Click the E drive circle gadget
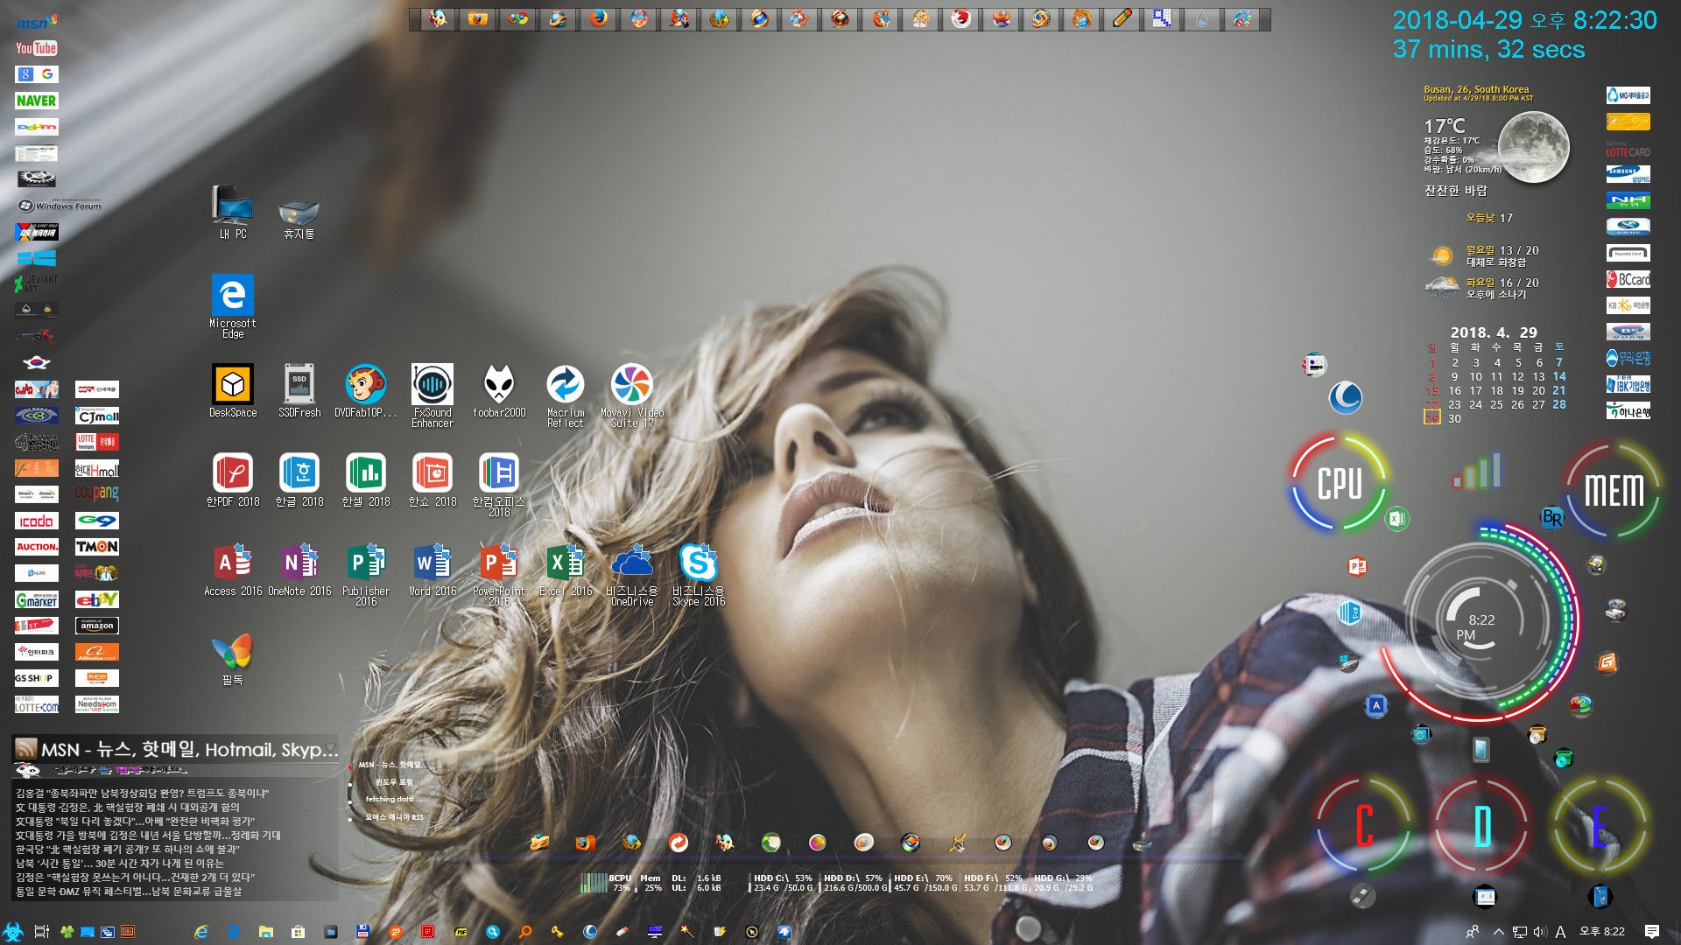 click(x=1600, y=825)
